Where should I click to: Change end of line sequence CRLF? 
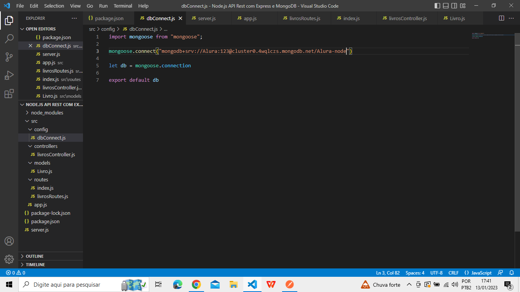coord(453,273)
